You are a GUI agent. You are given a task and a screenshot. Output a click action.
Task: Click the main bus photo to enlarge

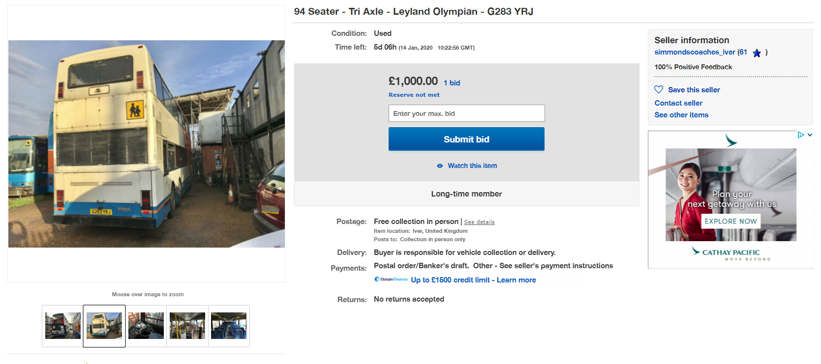(146, 143)
